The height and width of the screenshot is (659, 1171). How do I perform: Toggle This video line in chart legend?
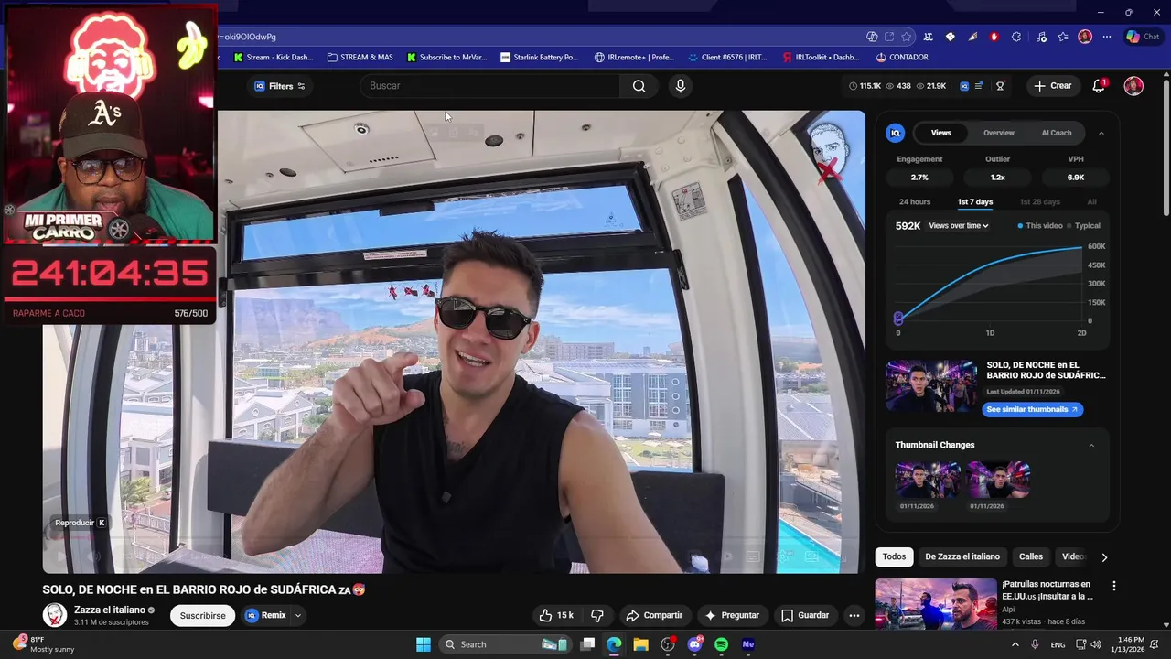(1040, 226)
